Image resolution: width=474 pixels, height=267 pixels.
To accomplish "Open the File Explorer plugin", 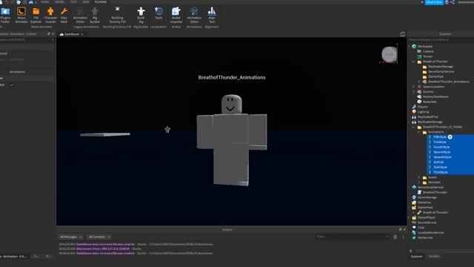I will pyautogui.click(x=36, y=15).
